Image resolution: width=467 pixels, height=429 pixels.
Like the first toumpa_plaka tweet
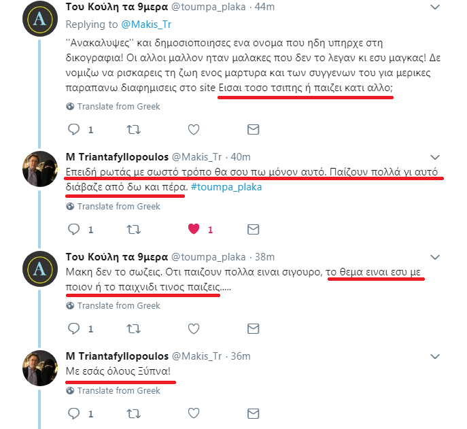pyautogui.click(x=193, y=129)
